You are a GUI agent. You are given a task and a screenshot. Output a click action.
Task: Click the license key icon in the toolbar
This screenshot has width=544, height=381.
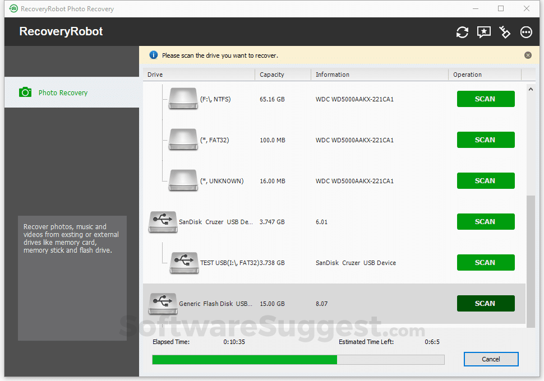[505, 32]
